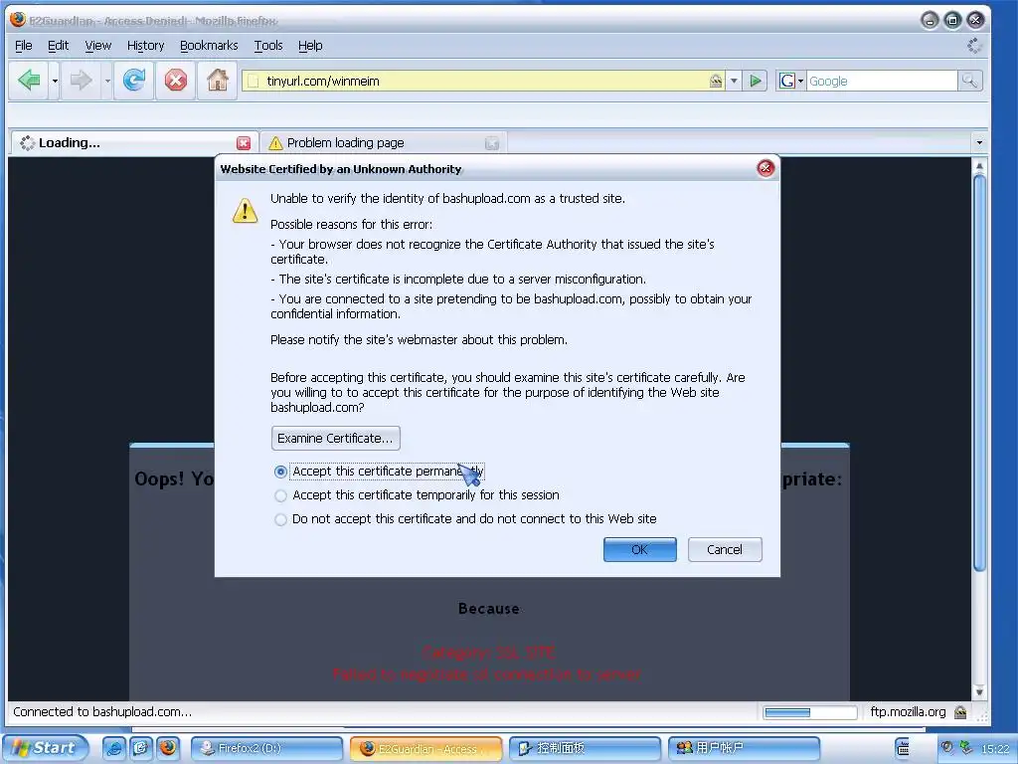Select Accept this certificate permanently

[x=280, y=471]
